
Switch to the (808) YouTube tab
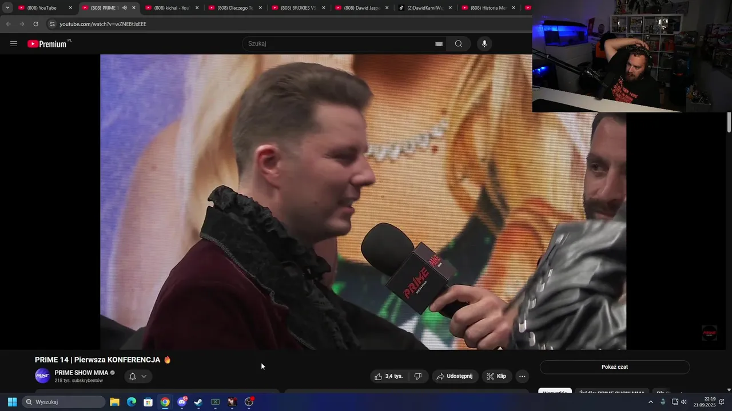[x=46, y=8]
